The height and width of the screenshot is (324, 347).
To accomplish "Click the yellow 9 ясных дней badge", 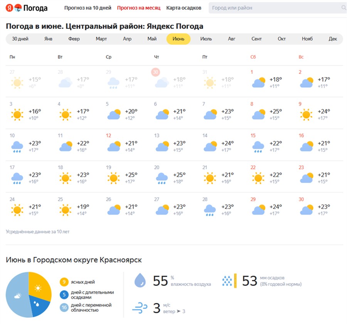I will [x=64, y=282].
